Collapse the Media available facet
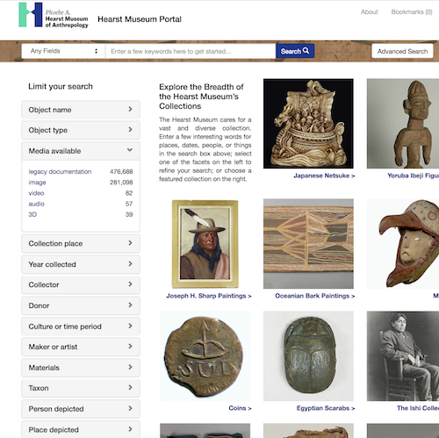The height and width of the screenshot is (438, 439). point(81,151)
